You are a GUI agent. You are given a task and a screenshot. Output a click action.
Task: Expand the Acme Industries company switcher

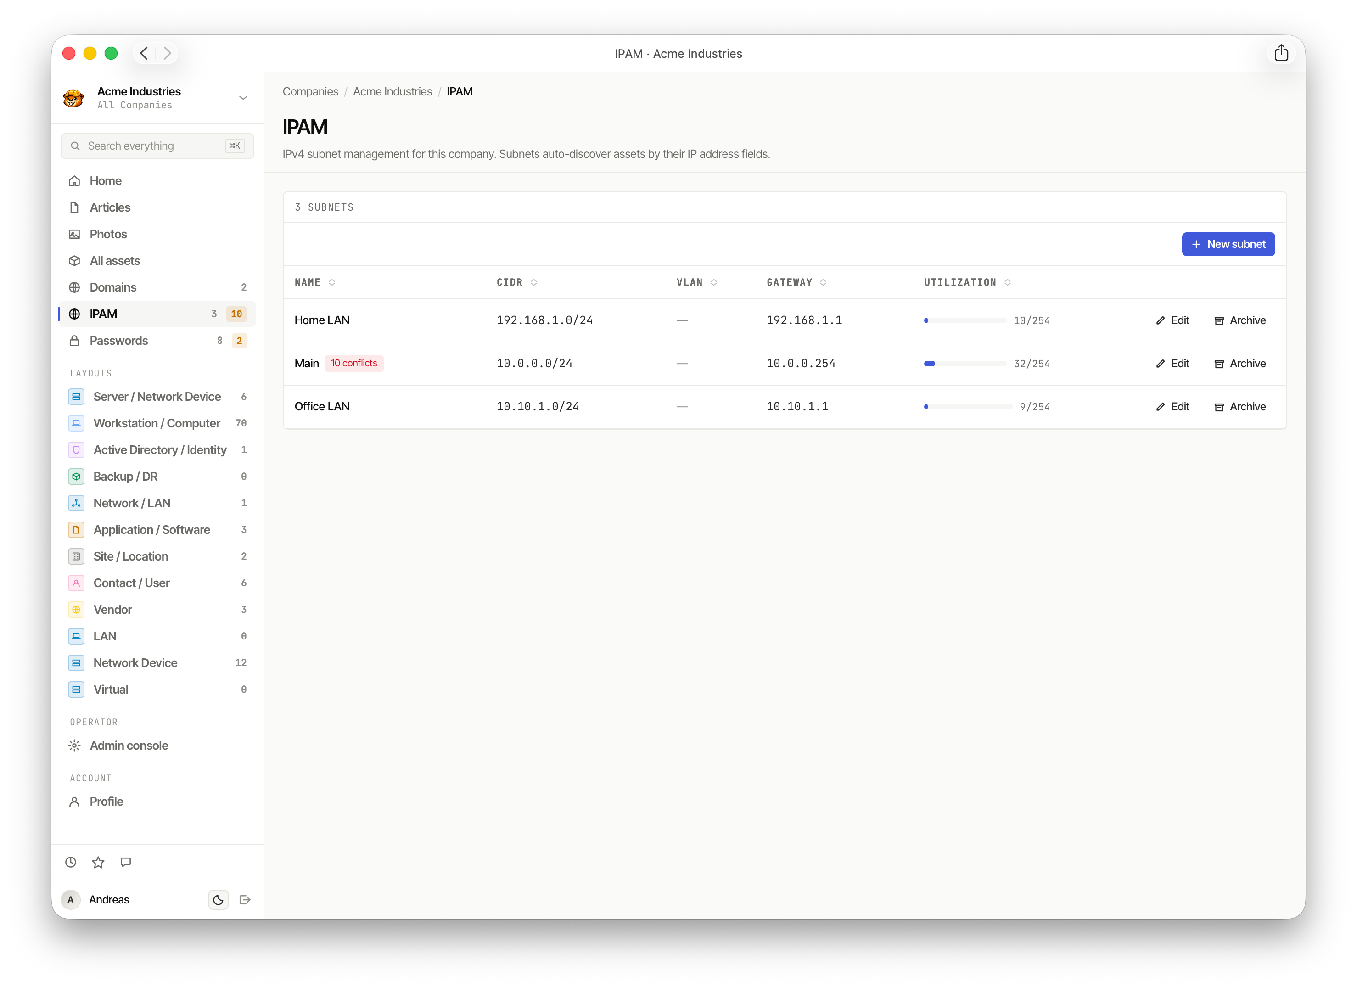[243, 97]
